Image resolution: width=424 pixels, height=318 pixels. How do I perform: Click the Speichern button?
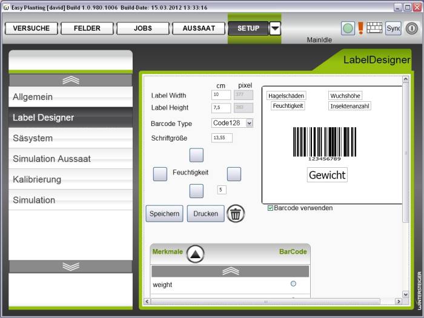click(164, 214)
